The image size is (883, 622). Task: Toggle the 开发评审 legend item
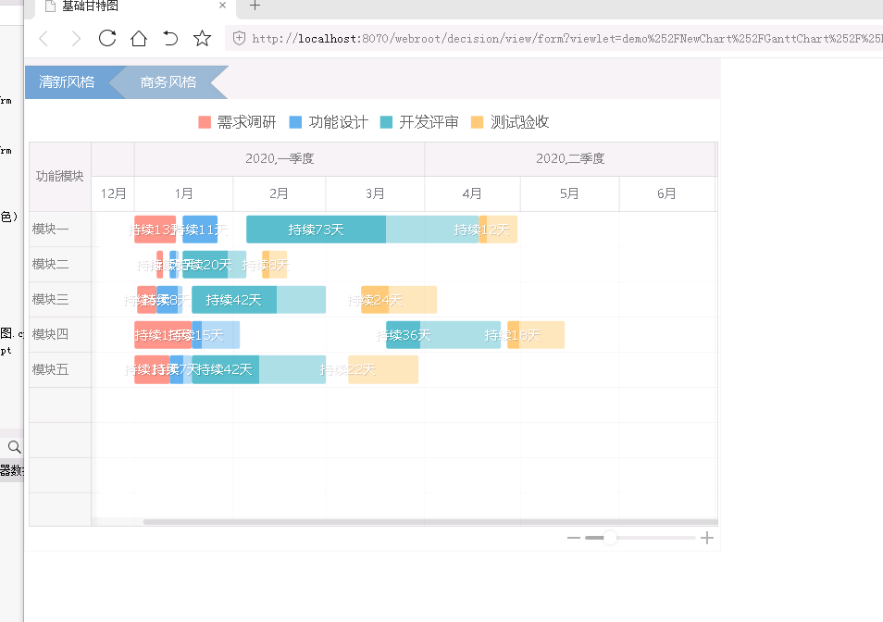(x=419, y=122)
